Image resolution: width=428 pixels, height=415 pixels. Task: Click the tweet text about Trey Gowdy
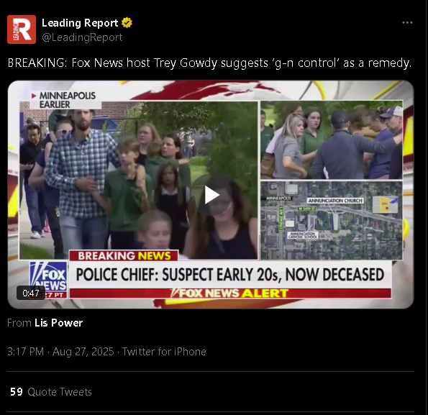[x=209, y=63]
